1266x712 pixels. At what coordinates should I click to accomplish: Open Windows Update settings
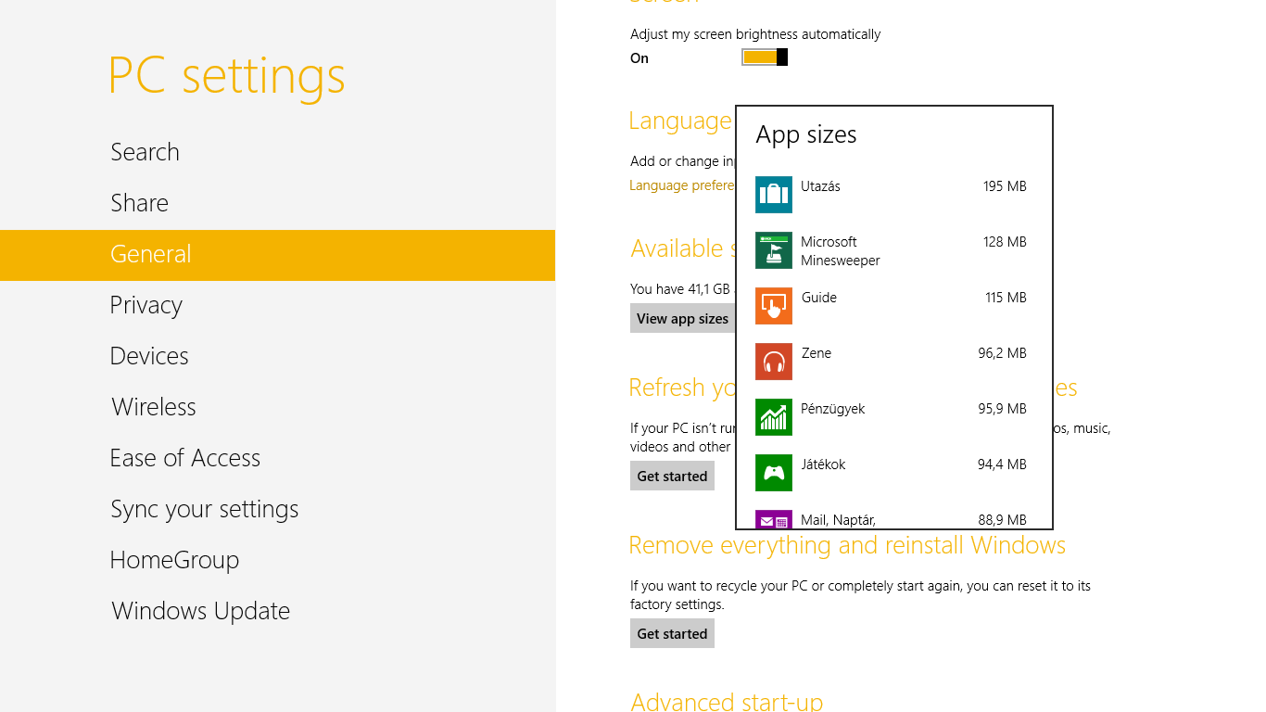click(x=200, y=611)
